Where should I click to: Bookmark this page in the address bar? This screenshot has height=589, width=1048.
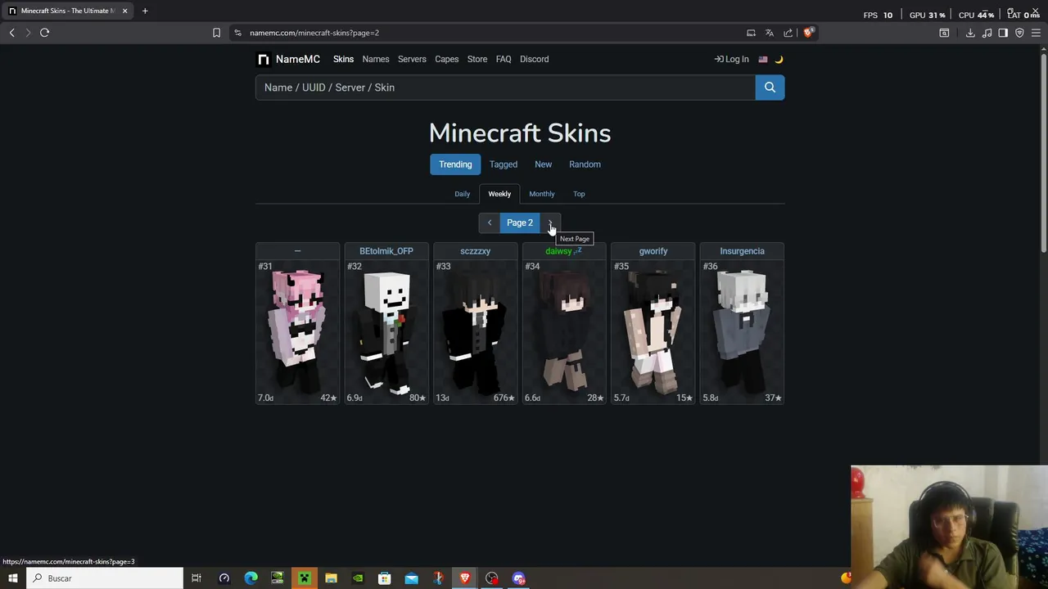point(216,33)
